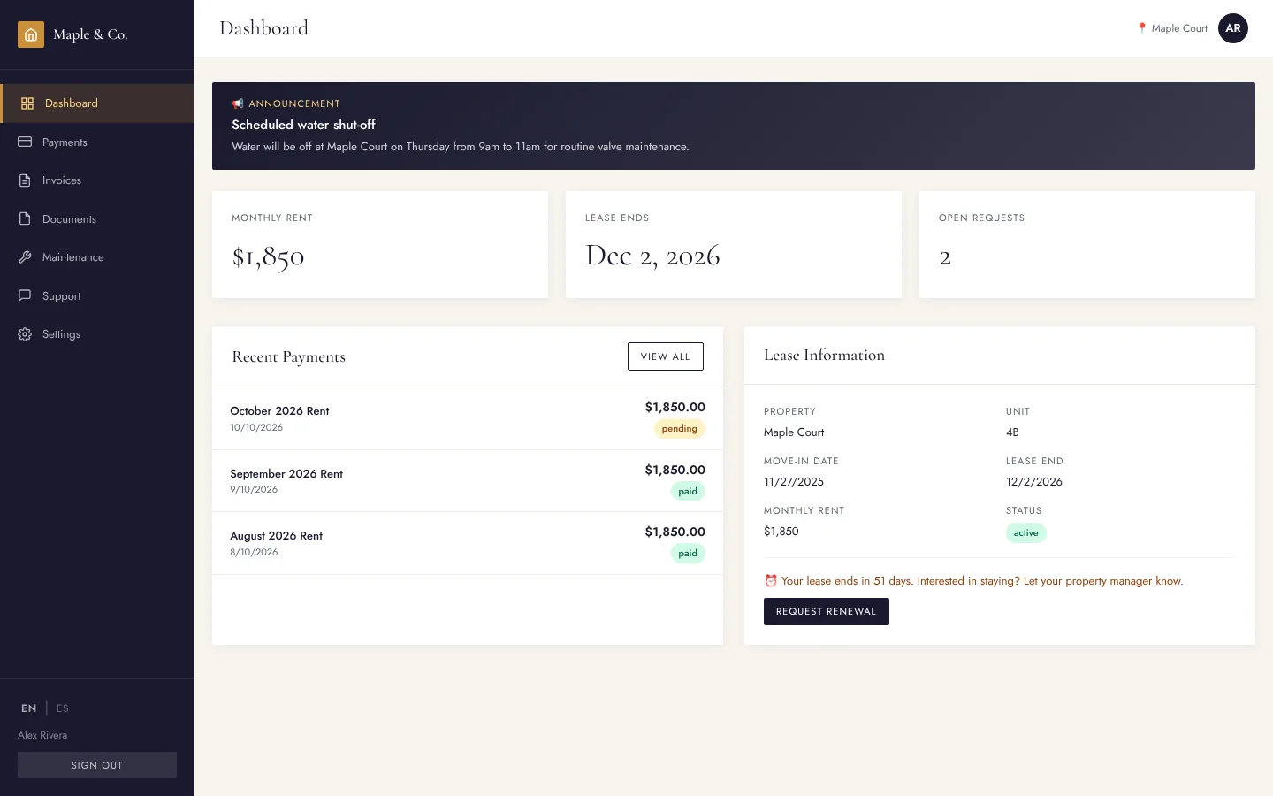Click the Scheduled water shut-off announcement title
Screen dimensions: 1273x796
(303, 125)
